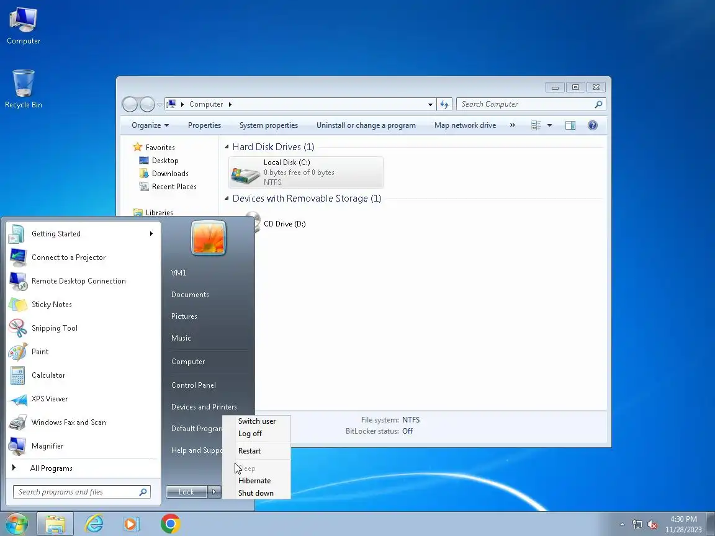The height and width of the screenshot is (536, 715).
Task: Select Local Disk (C:) drive
Action: (306, 172)
